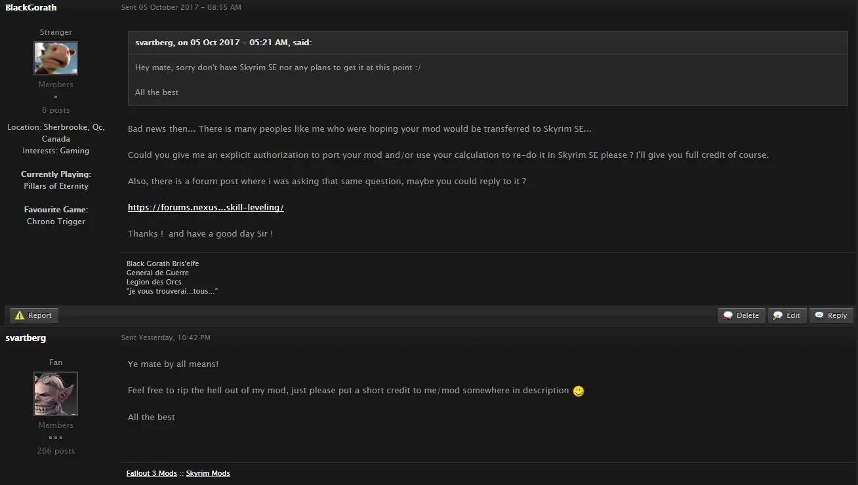Click the speech bubble icon on Reply
Screen dimensions: 858x485
point(819,315)
